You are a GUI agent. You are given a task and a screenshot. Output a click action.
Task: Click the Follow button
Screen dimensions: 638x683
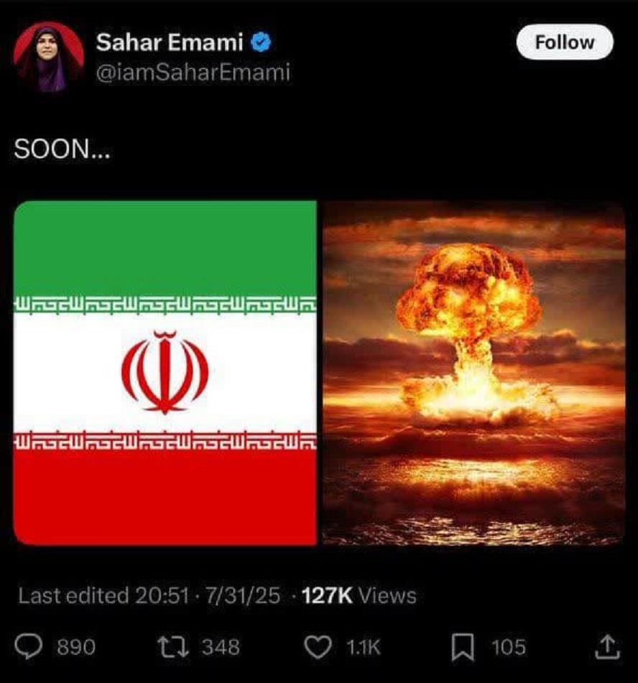(565, 42)
